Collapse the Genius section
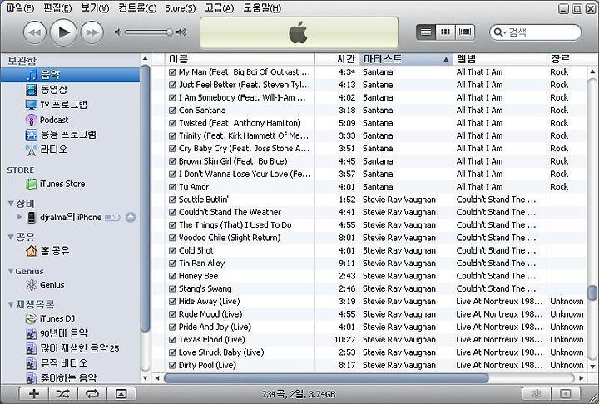Viewport: 599px width, 404px height. tap(11, 271)
